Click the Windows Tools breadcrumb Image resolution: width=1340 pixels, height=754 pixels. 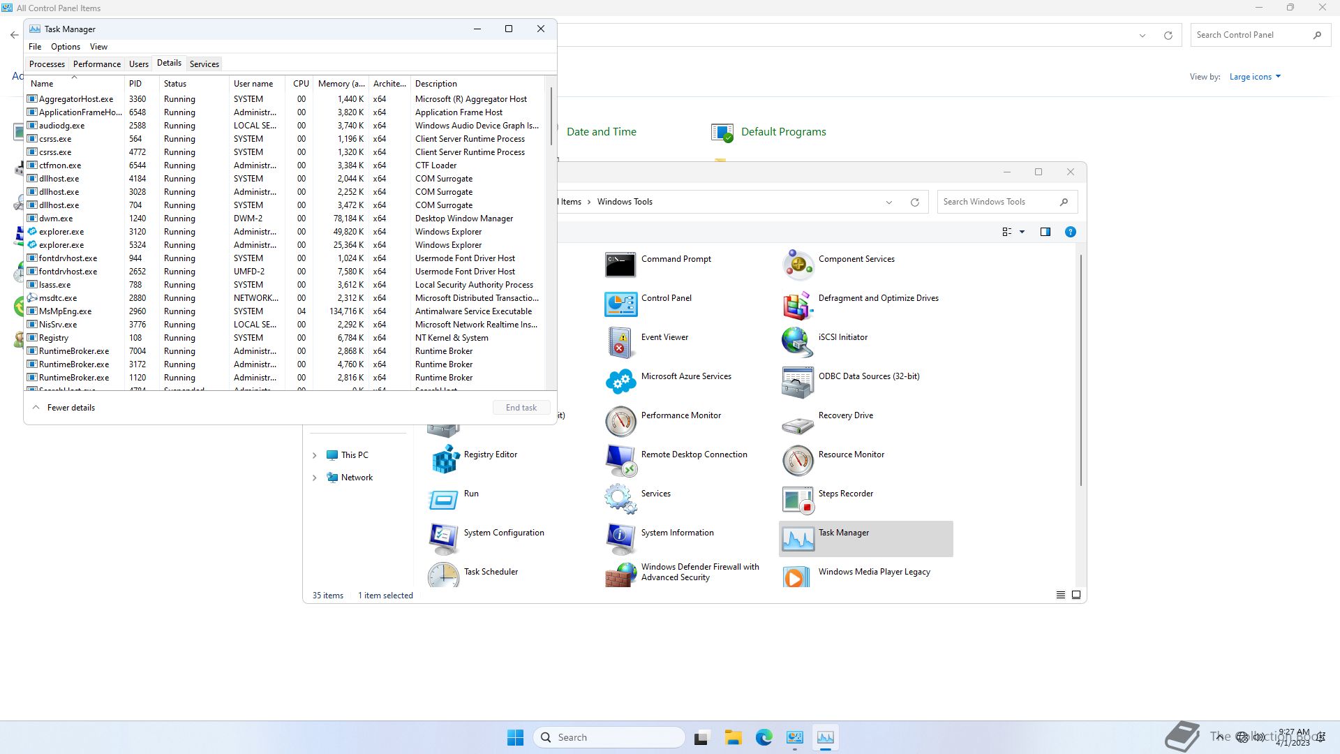pos(625,202)
